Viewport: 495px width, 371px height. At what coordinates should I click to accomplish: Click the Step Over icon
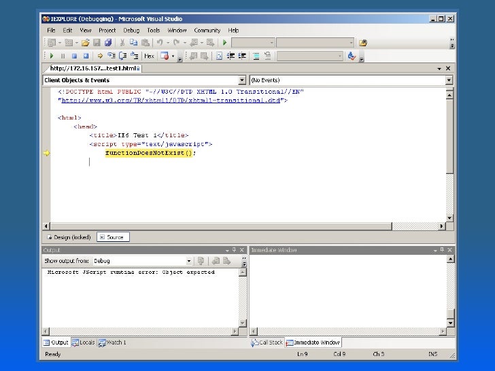[x=122, y=56]
